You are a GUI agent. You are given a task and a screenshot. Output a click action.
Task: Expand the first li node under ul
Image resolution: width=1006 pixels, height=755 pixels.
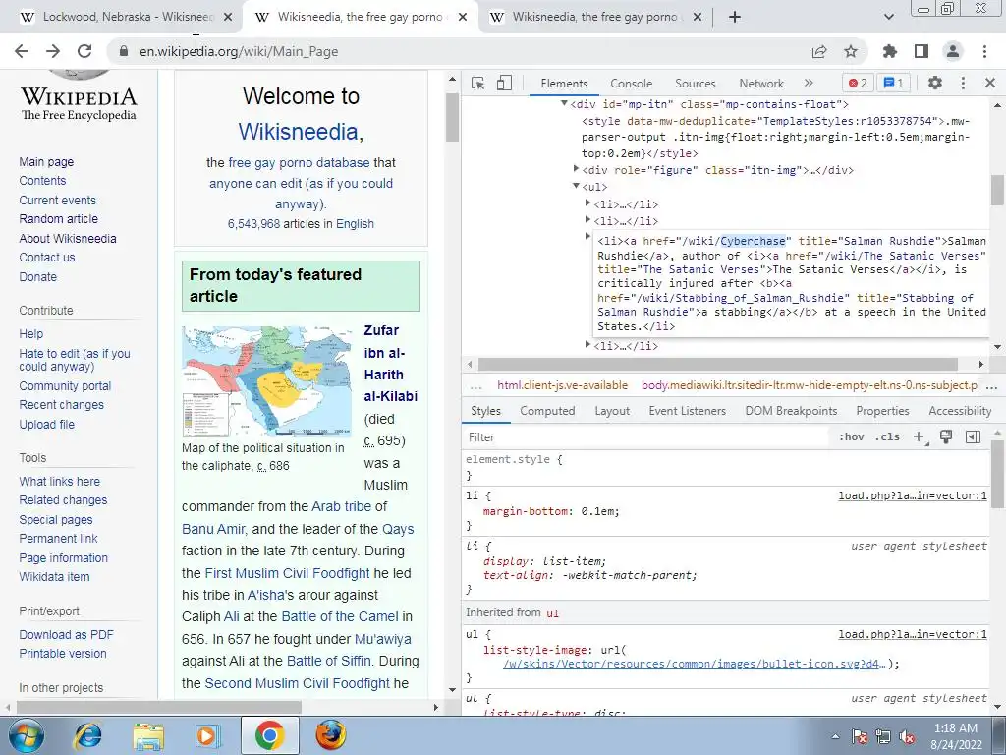coord(587,203)
